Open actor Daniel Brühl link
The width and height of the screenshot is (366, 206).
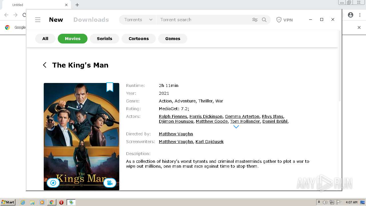click(275, 121)
